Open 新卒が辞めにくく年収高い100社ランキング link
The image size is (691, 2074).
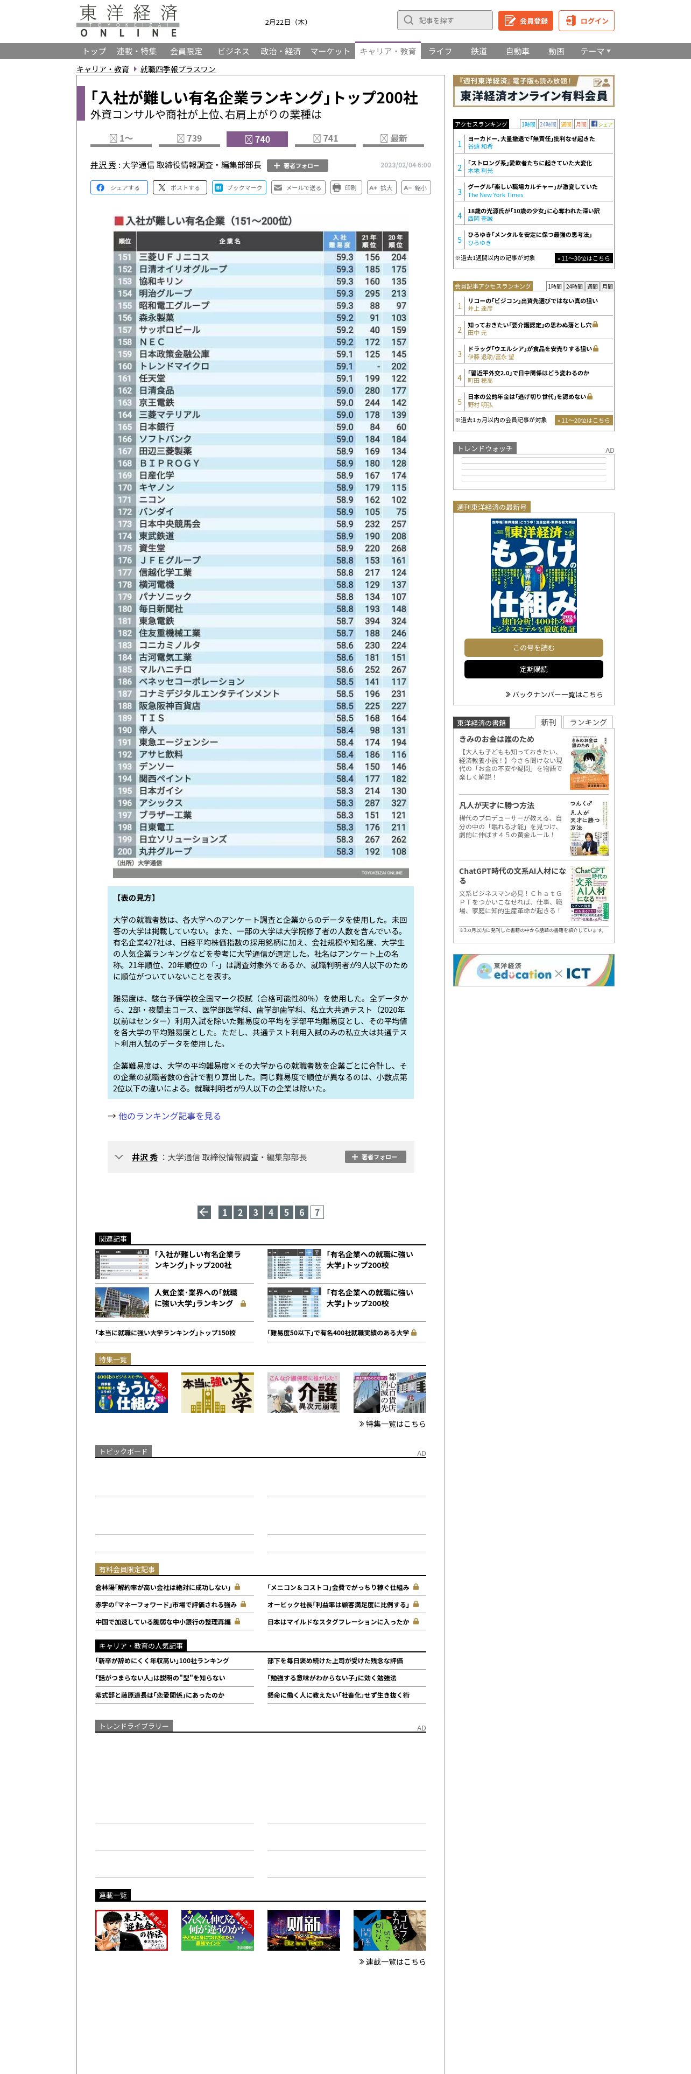tap(163, 1660)
